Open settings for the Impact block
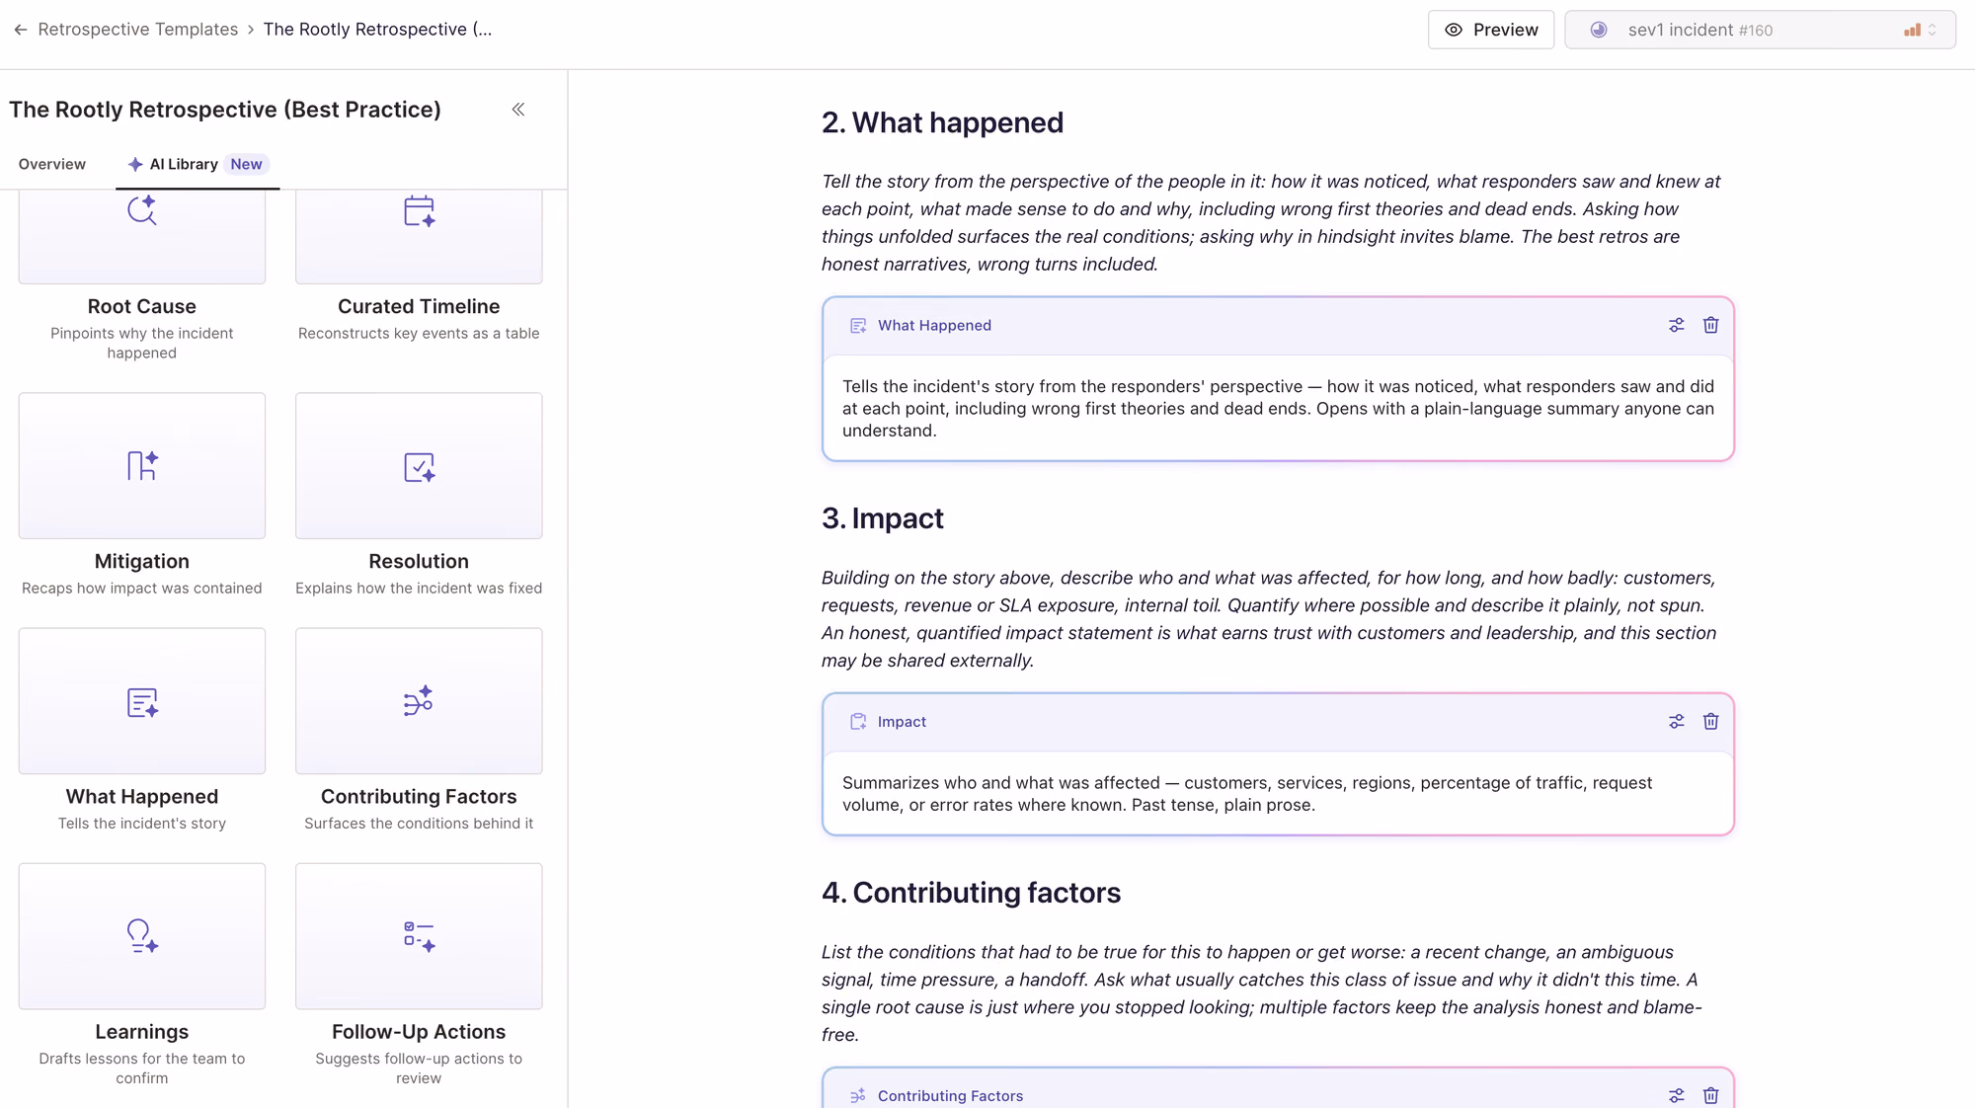 [x=1677, y=722]
